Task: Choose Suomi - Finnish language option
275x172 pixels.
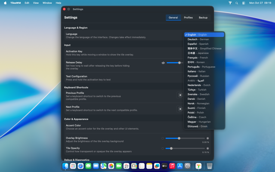Action: (x=204, y=108)
